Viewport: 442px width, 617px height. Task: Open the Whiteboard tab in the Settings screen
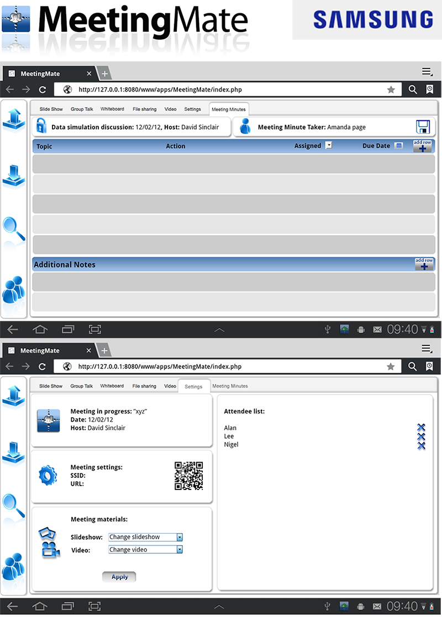tap(112, 386)
